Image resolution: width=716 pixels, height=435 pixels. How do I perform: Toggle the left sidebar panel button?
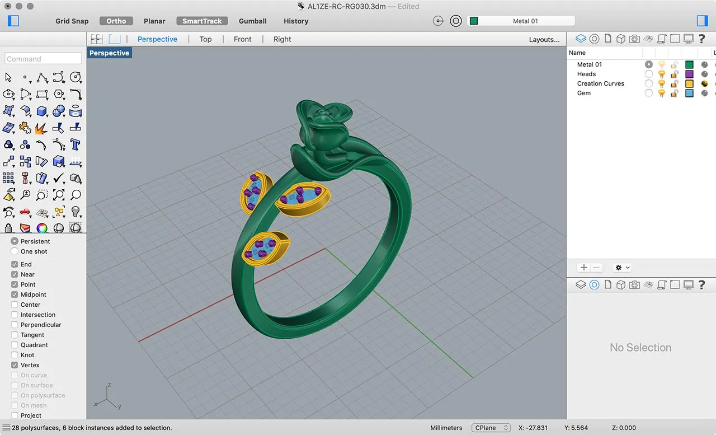(14, 21)
